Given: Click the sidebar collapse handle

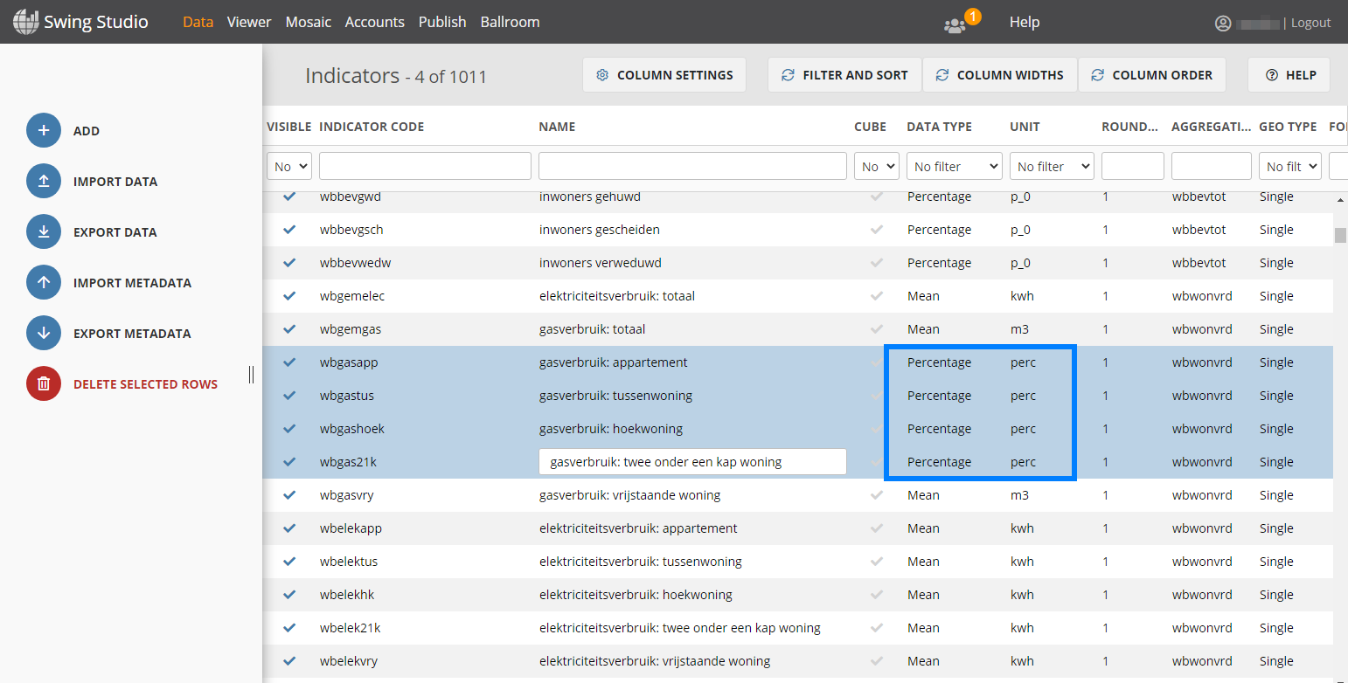Looking at the screenshot, I should tap(251, 374).
